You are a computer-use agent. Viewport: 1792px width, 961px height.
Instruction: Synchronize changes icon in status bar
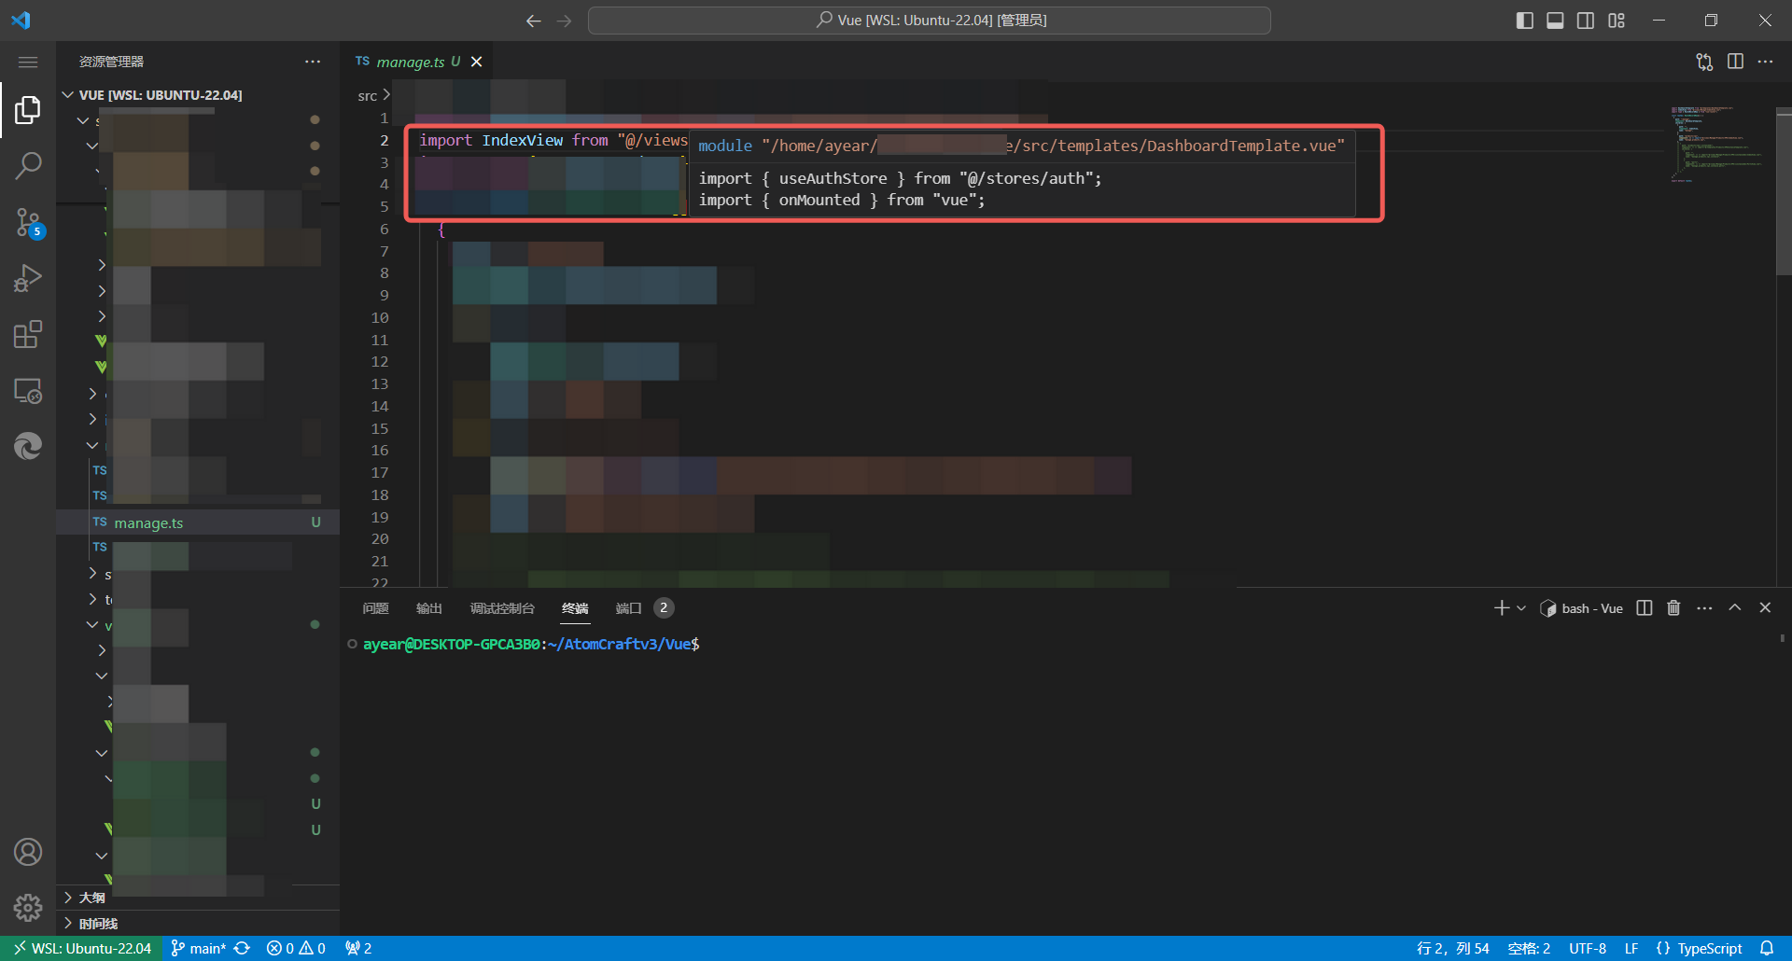[x=242, y=948]
